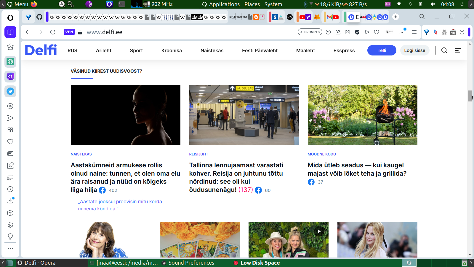Go back to the previous page

(27, 32)
